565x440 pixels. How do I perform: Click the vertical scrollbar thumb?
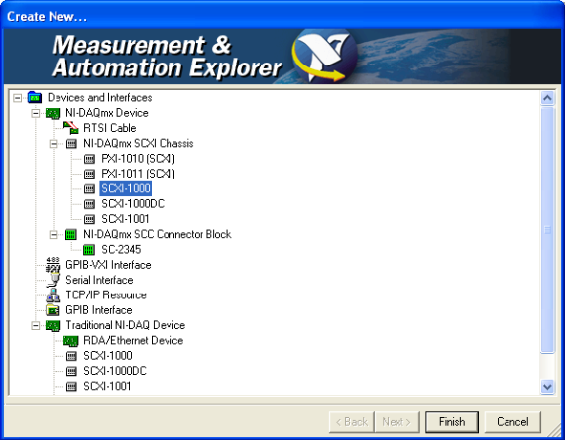[x=548, y=231]
